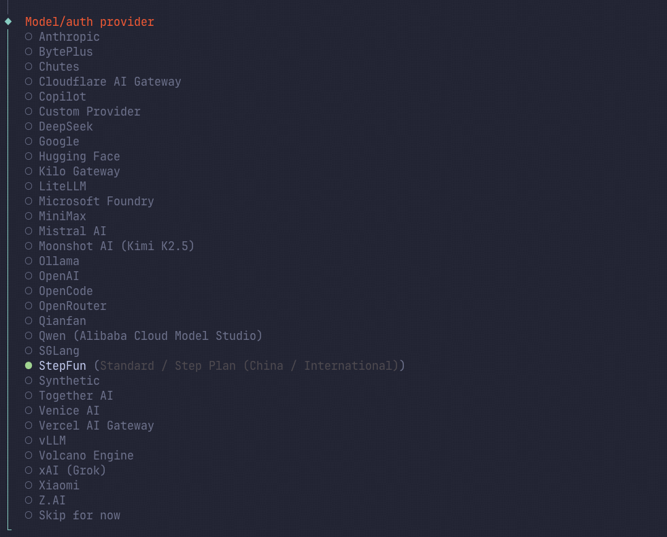Click the highlighted StepFun option
This screenshot has height=537, width=667.
215,366
